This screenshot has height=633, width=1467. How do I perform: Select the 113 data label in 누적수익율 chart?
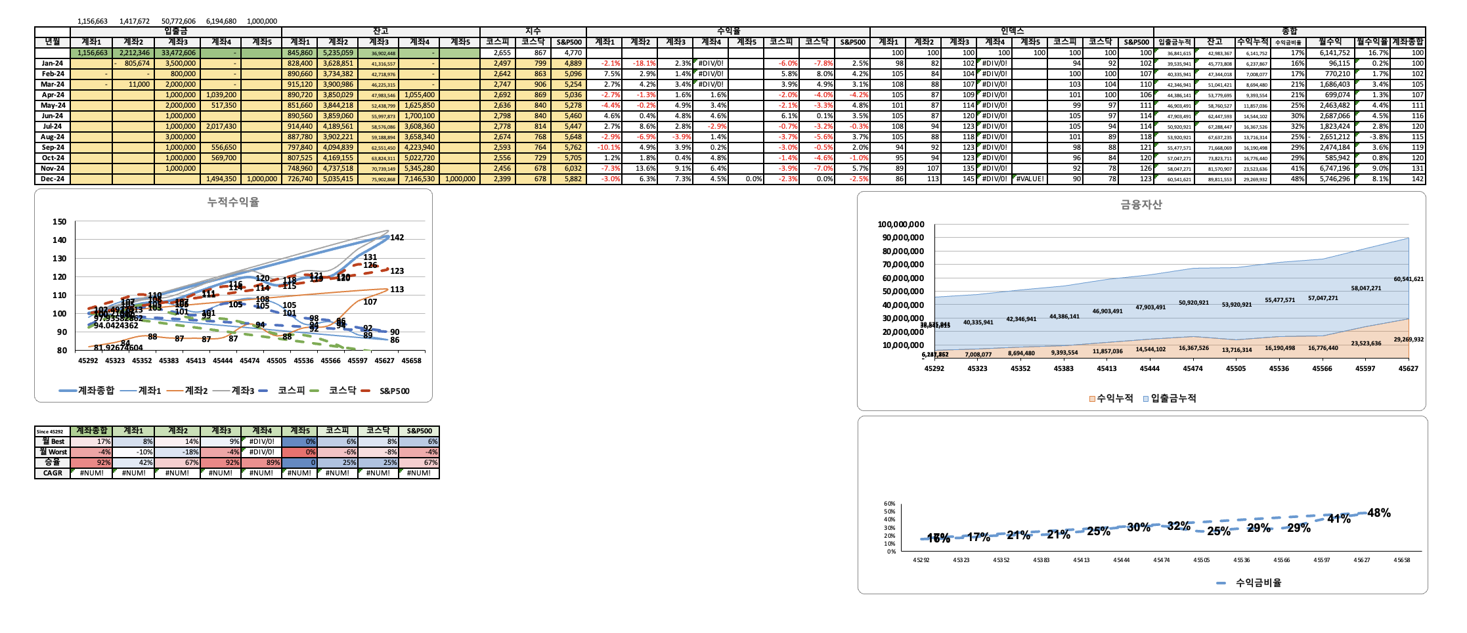point(397,290)
